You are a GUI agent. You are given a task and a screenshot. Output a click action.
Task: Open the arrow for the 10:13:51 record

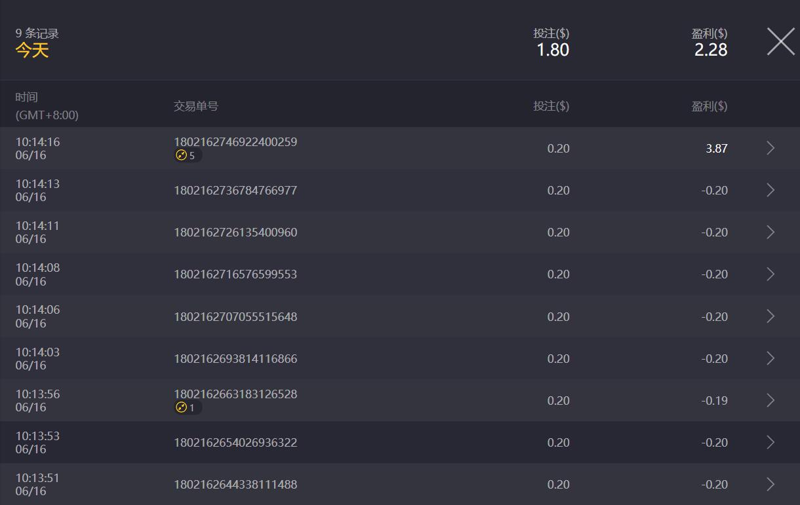coord(770,484)
